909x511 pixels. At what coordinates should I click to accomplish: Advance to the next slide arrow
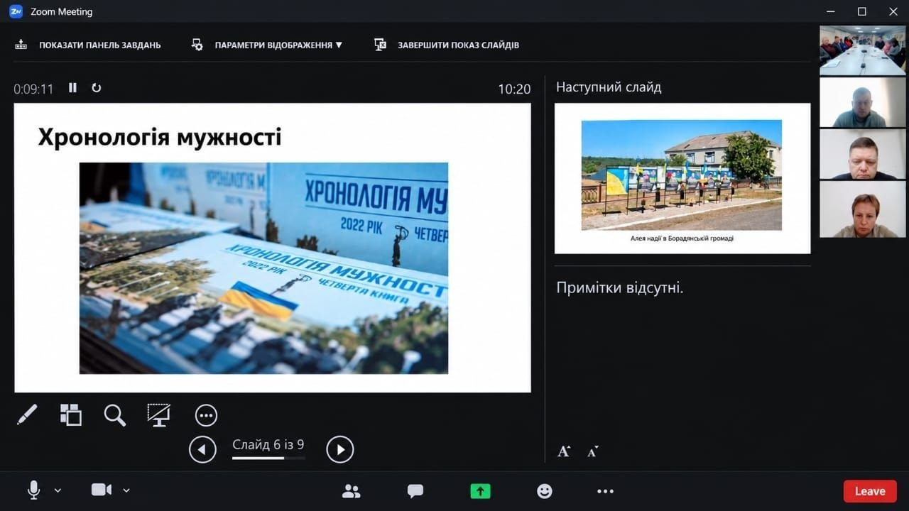340,449
